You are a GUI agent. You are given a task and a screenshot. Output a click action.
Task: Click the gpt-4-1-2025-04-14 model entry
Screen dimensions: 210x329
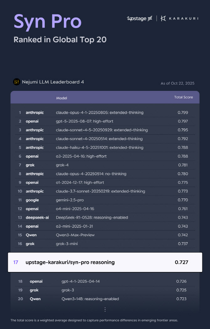pyautogui.click(x=81, y=281)
